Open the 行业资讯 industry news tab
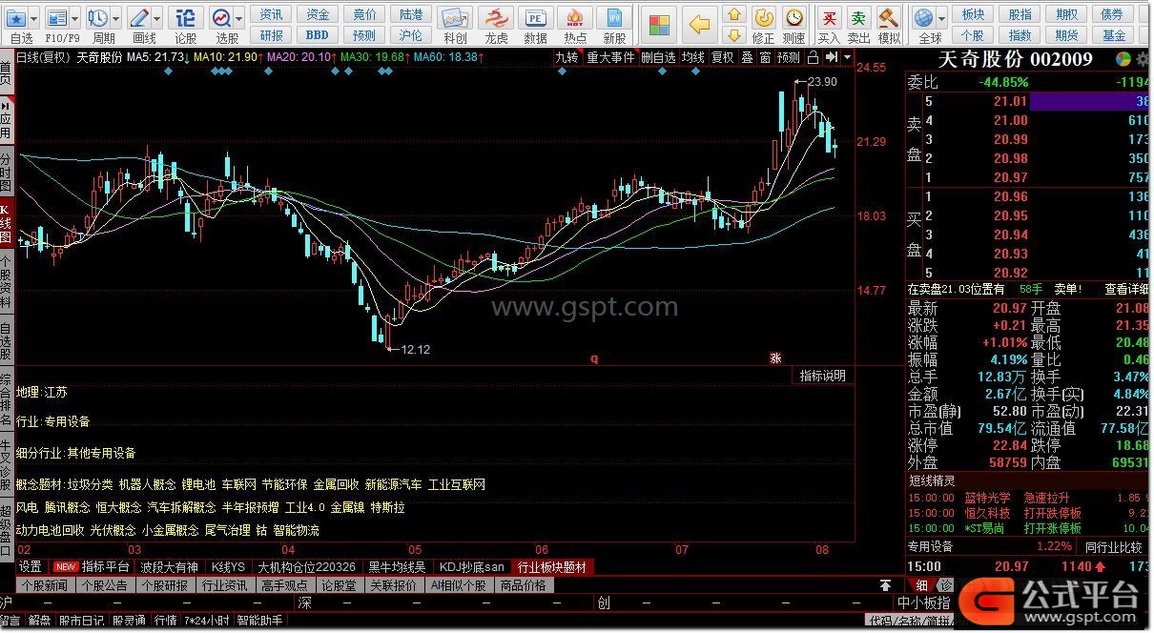Screen dimensions: 1154x633 coord(224,585)
